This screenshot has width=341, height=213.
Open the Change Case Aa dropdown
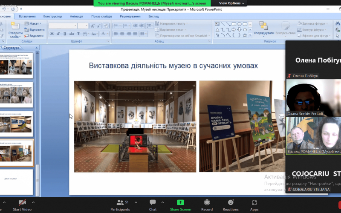tap(94, 34)
